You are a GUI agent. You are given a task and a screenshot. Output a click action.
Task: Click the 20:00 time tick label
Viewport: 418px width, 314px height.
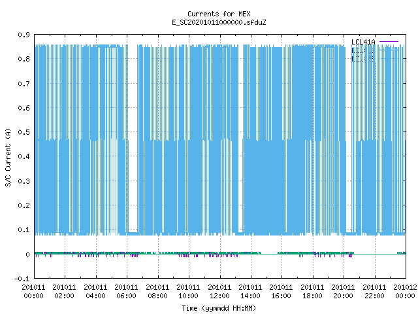point(344,296)
